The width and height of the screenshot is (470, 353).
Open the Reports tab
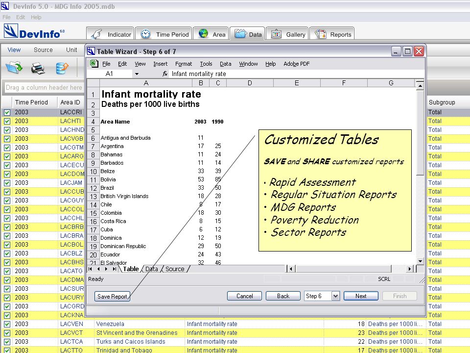tap(332, 34)
